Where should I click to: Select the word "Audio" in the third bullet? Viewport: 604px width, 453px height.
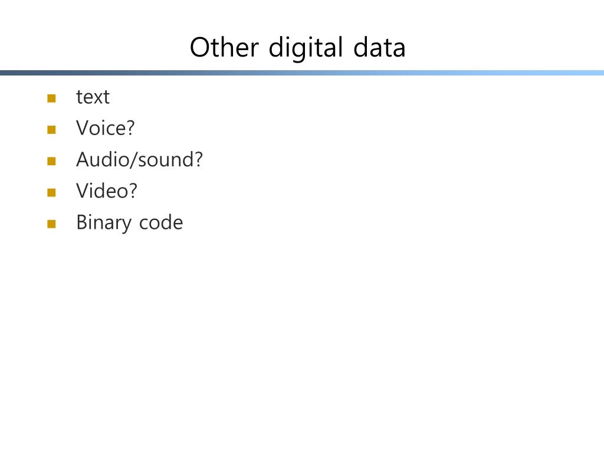point(103,159)
